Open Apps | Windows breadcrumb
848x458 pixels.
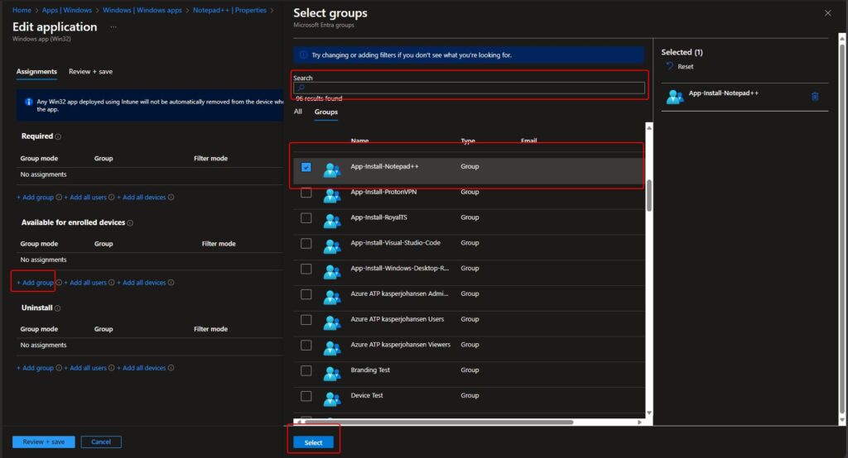coord(67,10)
